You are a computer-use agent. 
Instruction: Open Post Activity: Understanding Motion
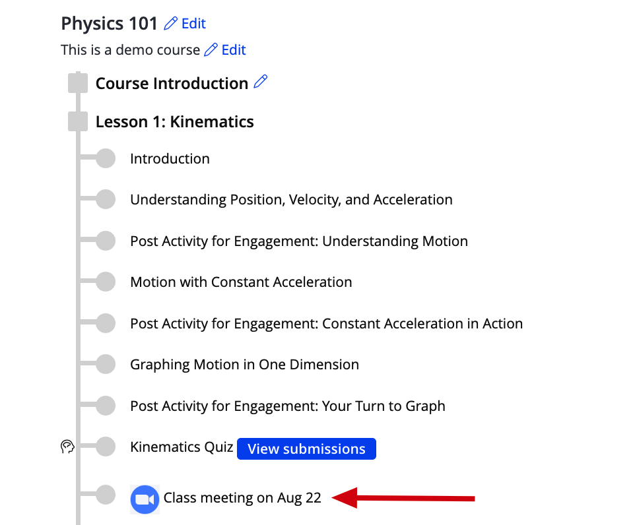click(299, 241)
